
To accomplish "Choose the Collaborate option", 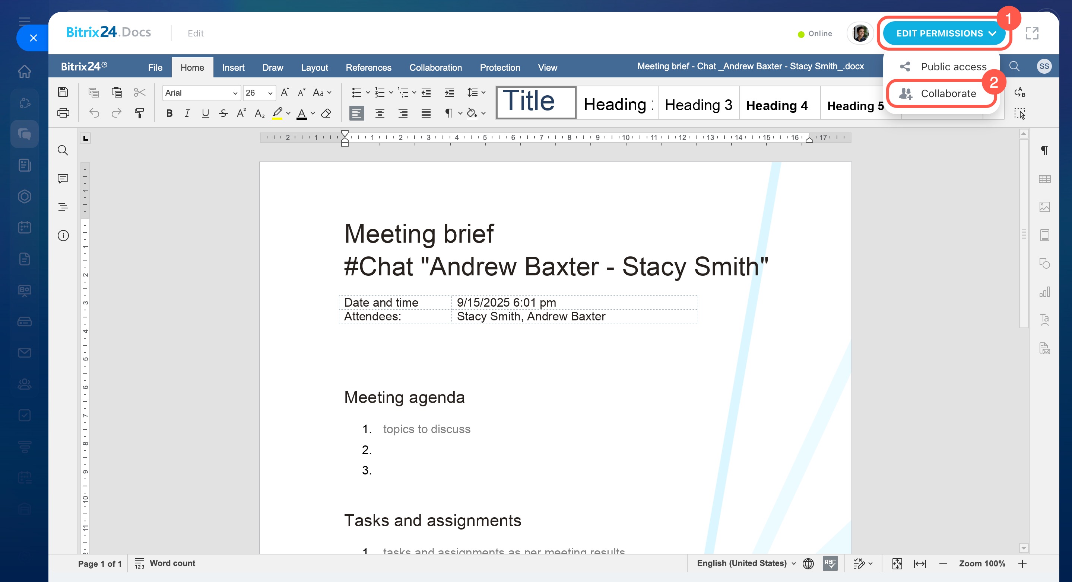I will (941, 93).
